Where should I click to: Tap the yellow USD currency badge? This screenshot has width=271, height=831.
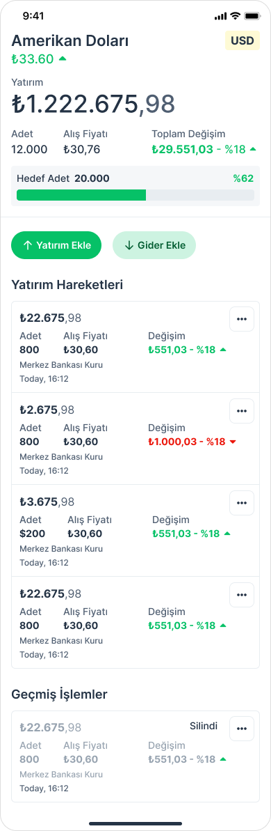pyautogui.click(x=243, y=40)
